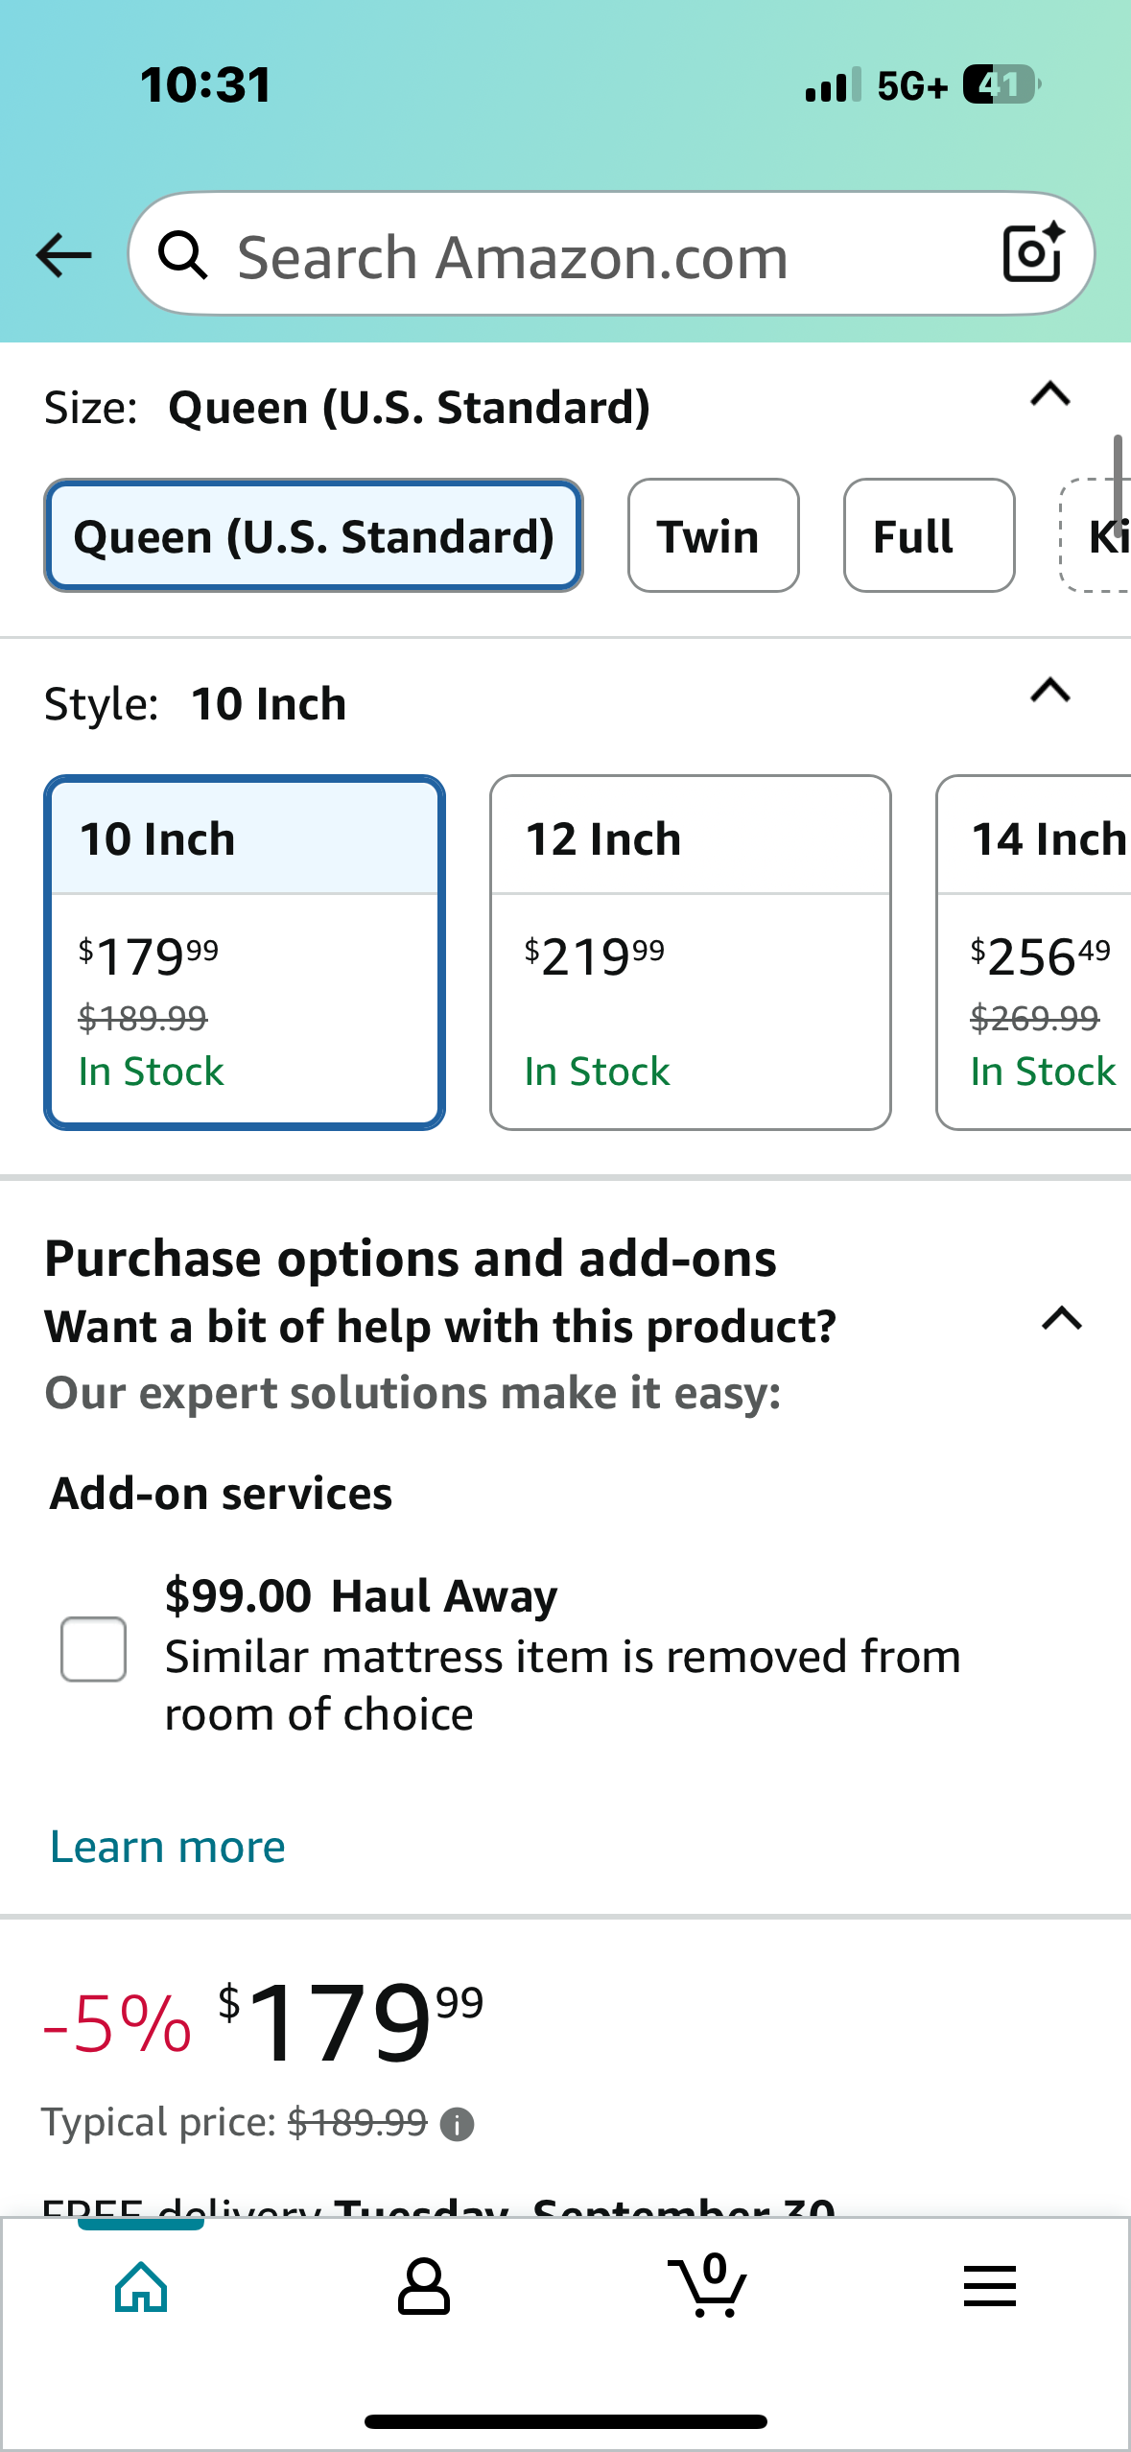Screen dimensions: 1131x2452
Task: Click the Search Amazon.com field
Action: (x=595, y=256)
